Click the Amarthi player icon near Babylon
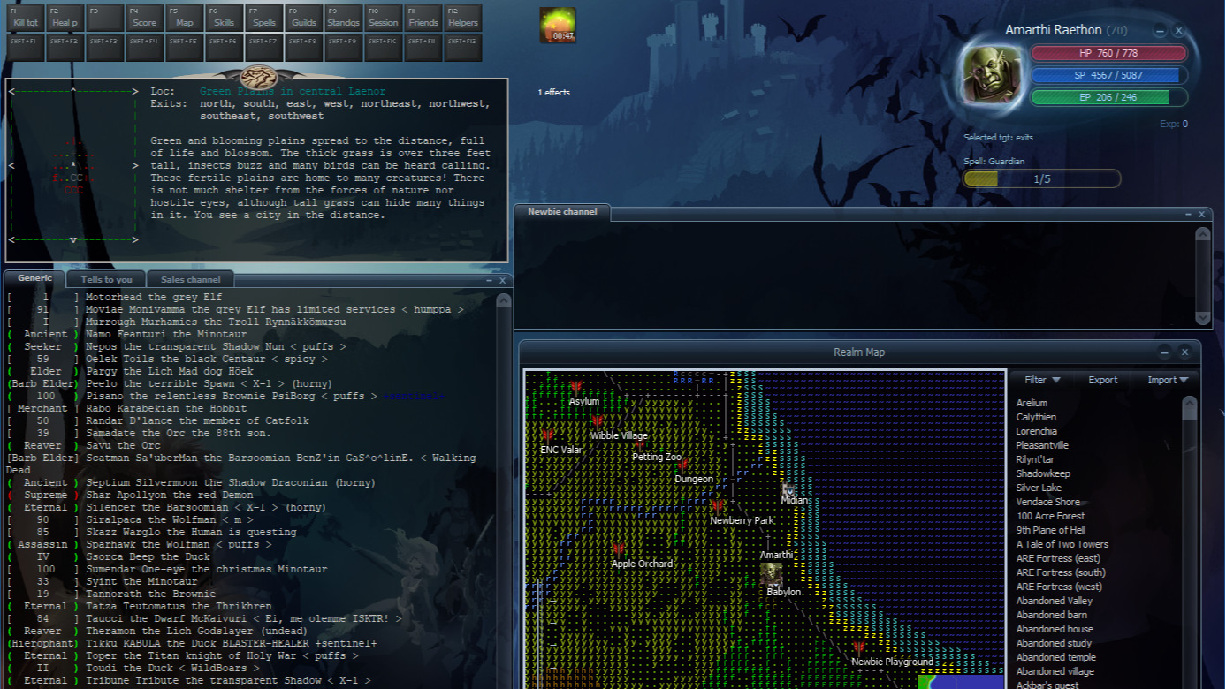 tap(771, 573)
